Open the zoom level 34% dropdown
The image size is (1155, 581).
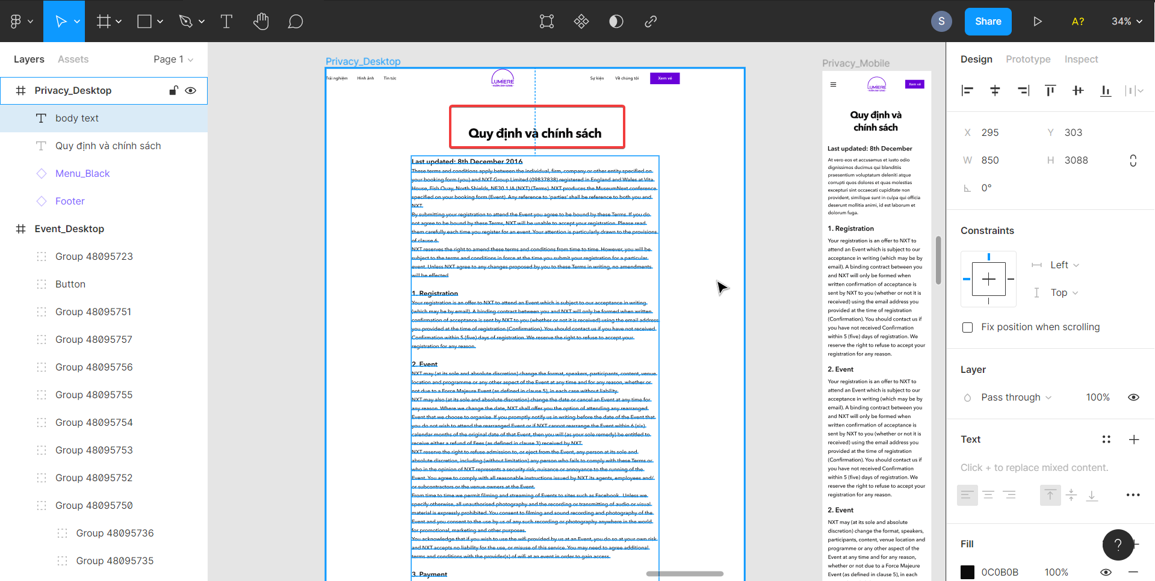[x=1127, y=22]
